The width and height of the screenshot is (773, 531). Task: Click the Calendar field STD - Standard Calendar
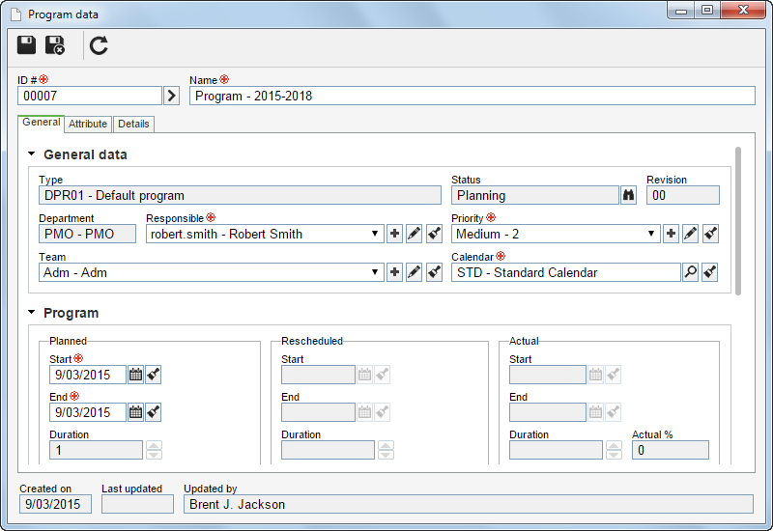click(x=566, y=272)
